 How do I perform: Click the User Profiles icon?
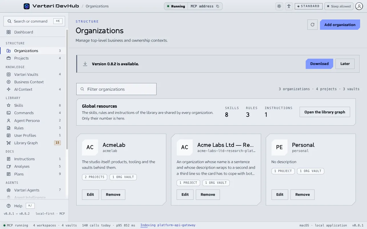click(x=9, y=135)
